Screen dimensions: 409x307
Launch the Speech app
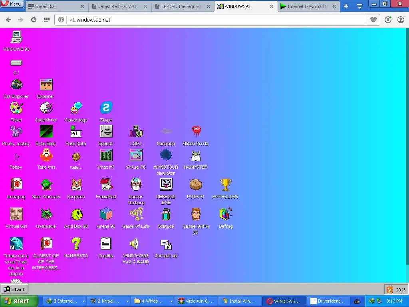(106, 131)
